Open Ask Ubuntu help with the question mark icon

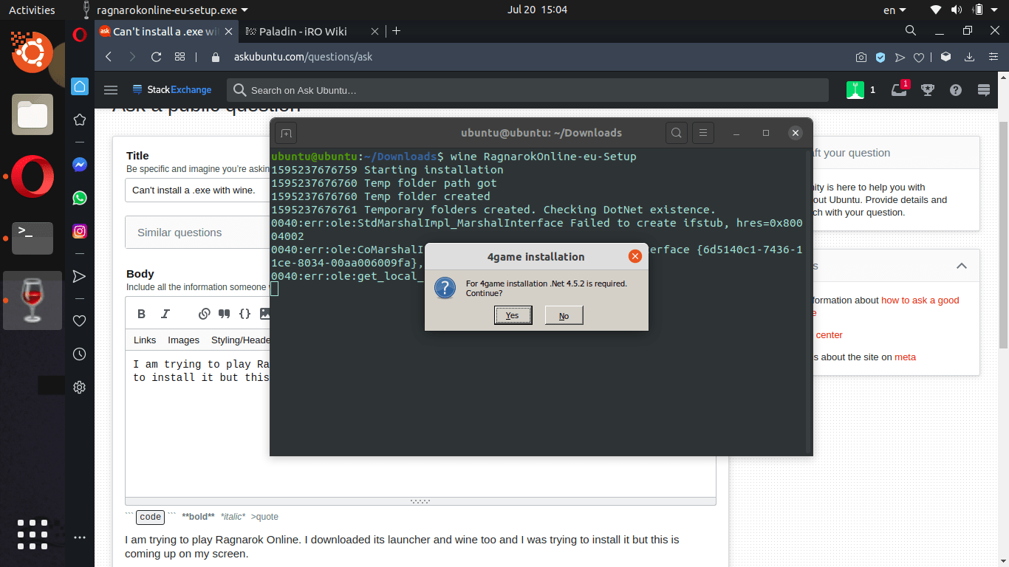pyautogui.click(x=955, y=89)
